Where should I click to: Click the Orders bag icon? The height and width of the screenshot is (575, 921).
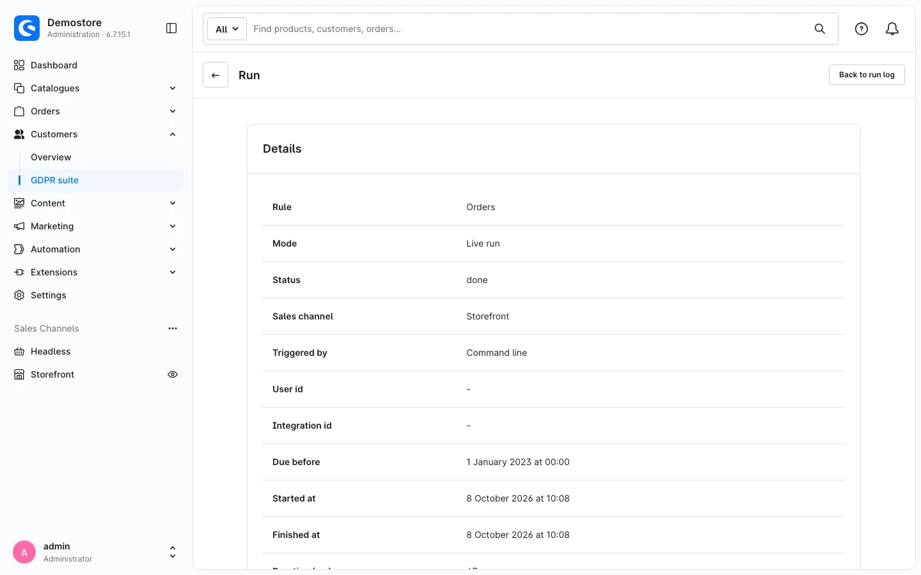click(19, 111)
